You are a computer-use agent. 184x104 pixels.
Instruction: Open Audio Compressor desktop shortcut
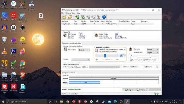click(32, 5)
